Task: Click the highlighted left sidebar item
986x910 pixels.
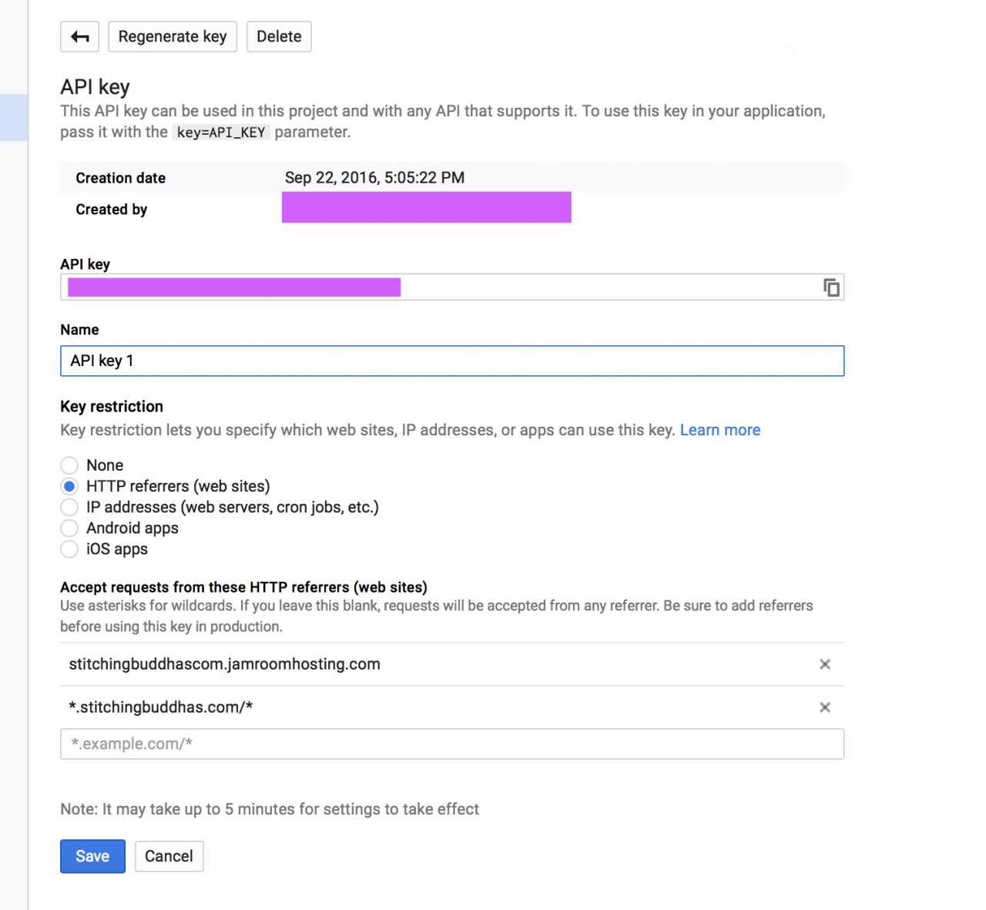Action: [14, 117]
